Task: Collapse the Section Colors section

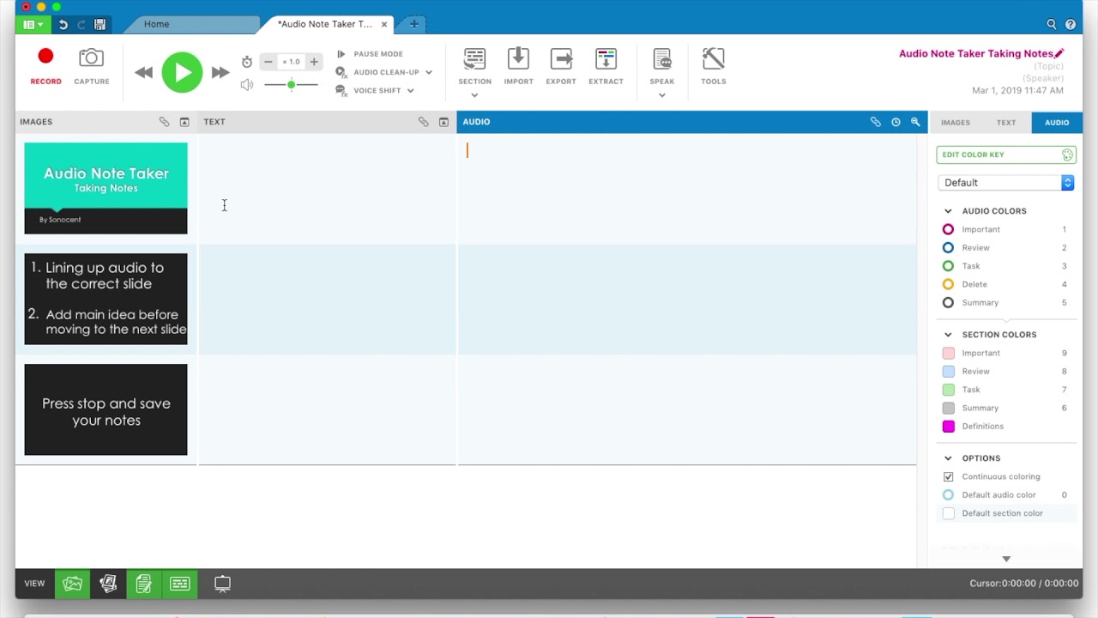Action: [x=948, y=335]
